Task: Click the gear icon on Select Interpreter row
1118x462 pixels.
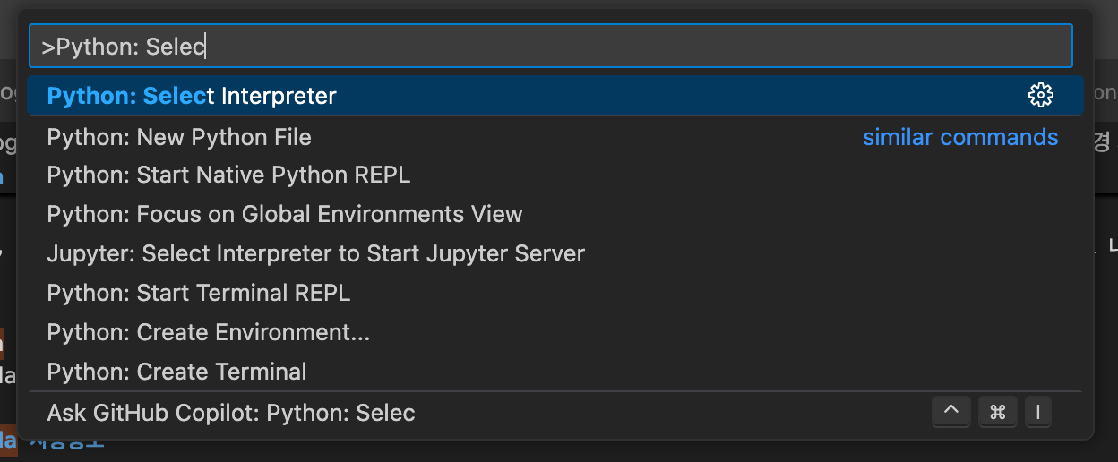Action: point(1040,95)
